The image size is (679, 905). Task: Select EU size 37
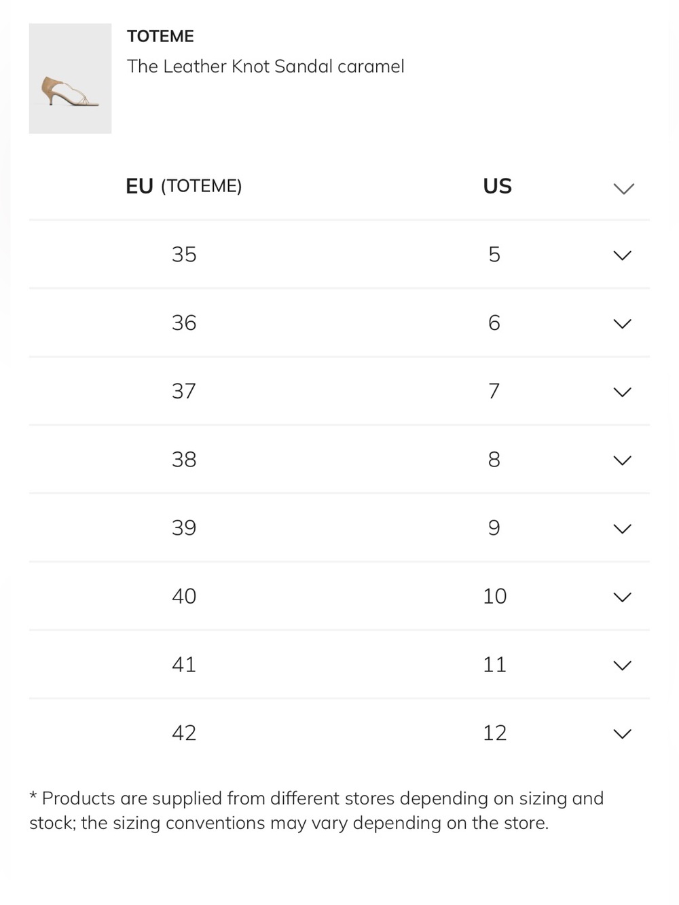(x=184, y=391)
